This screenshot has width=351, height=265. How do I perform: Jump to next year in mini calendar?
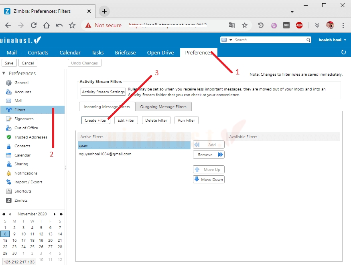pyautogui.click(x=61, y=214)
